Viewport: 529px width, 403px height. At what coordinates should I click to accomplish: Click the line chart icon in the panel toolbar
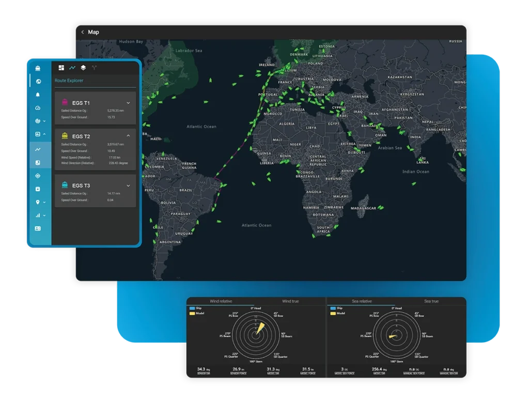pos(72,68)
